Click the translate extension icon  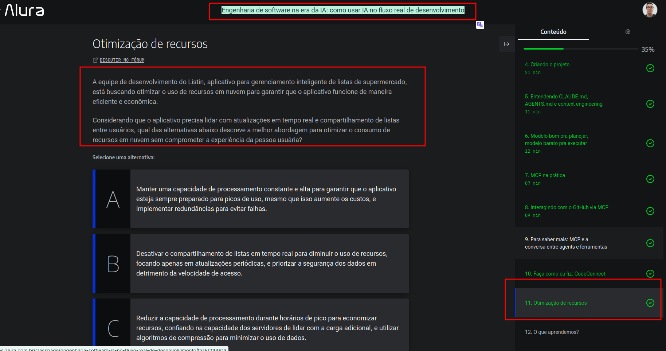(480, 25)
